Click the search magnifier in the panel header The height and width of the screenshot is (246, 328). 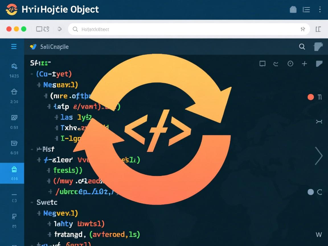(x=302, y=47)
